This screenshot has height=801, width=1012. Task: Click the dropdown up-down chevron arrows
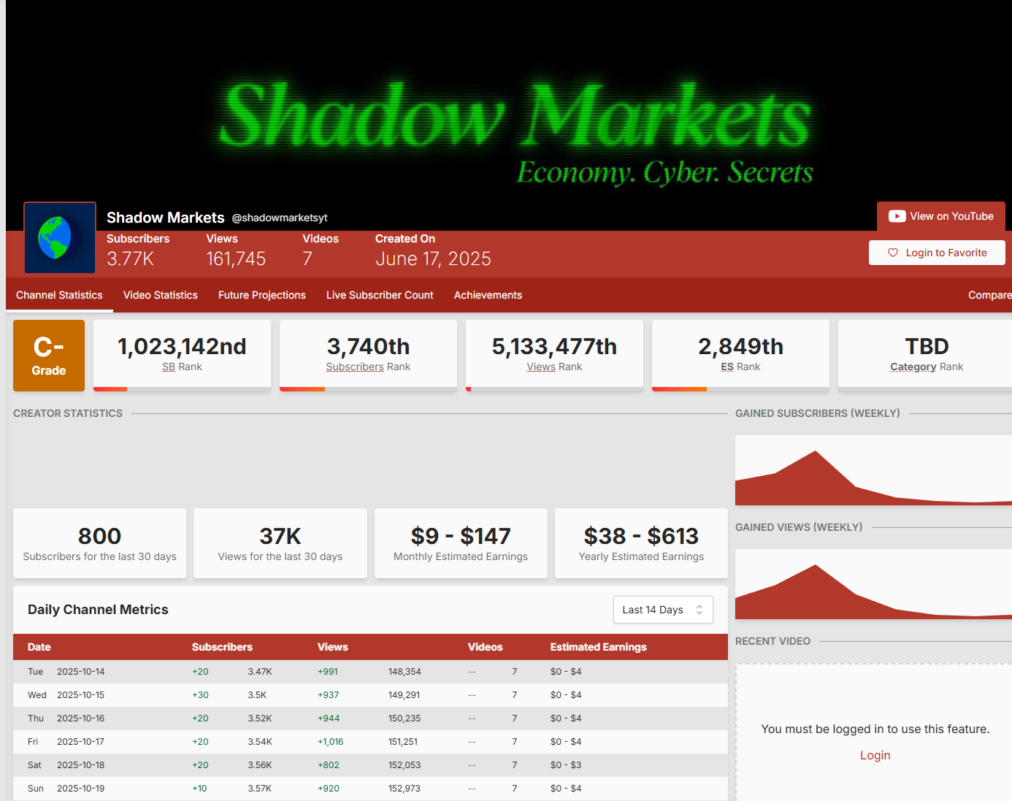[699, 610]
